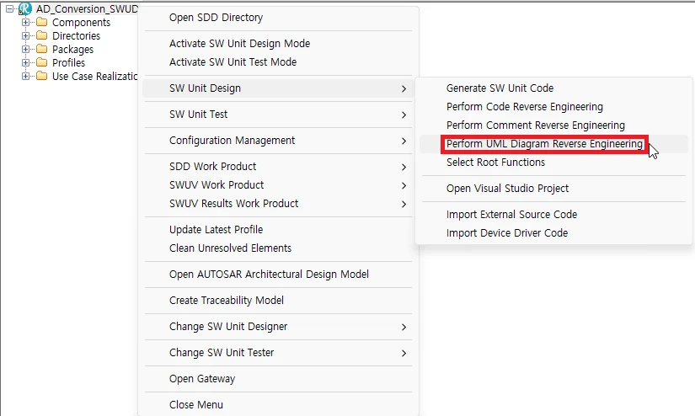Select Create Traceability Model
Viewport: 695px width, 416px height.
click(226, 301)
